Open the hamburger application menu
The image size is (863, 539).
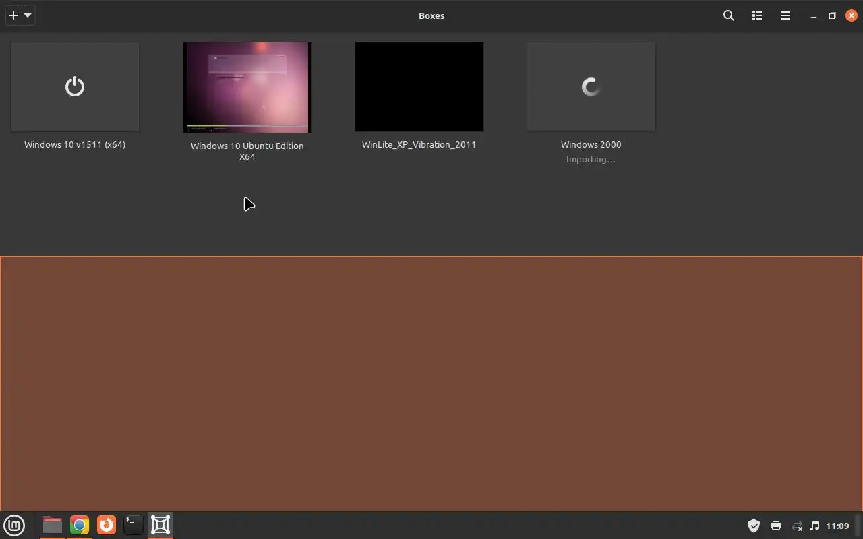pos(785,15)
